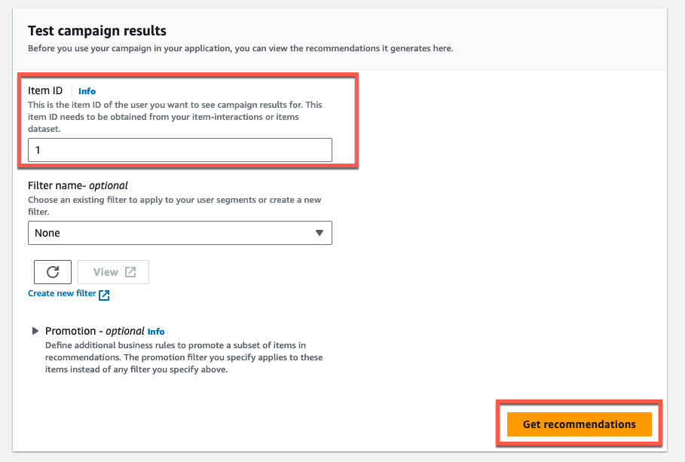Image resolution: width=685 pixels, height=462 pixels.
Task: Open the Create new filter link
Action: coord(62,293)
